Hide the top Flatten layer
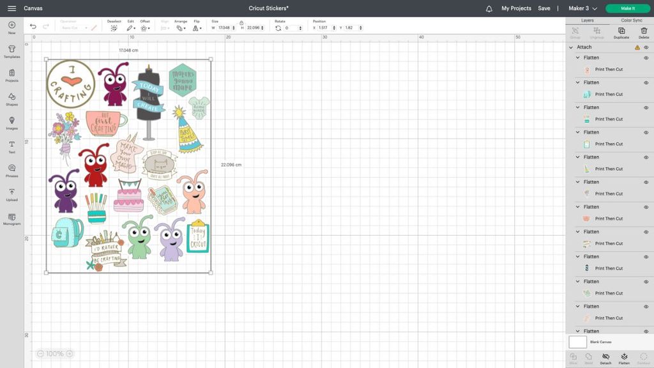Viewport: 654px width, 368px height. click(x=644, y=57)
